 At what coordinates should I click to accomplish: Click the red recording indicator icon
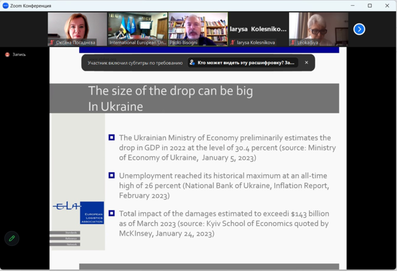(7, 54)
